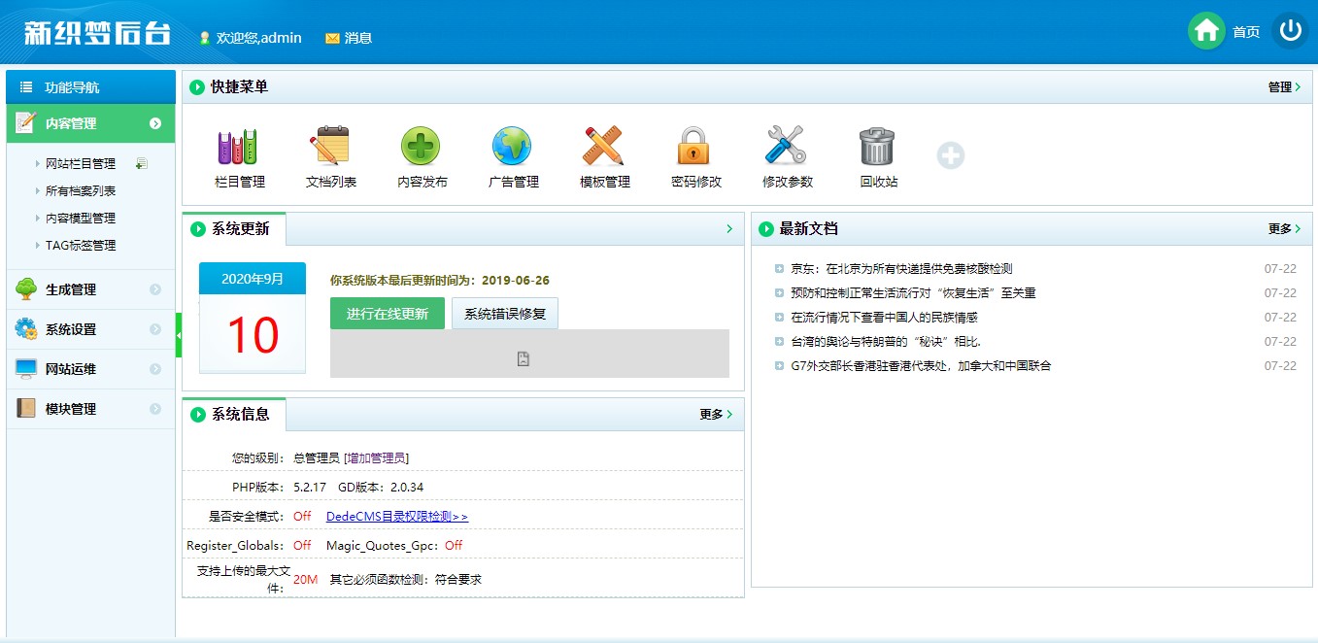The image size is (1318, 643).
Task: Click the 进行在线更新 button
Action: point(388,314)
